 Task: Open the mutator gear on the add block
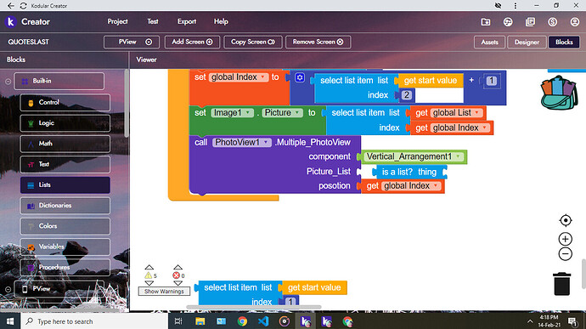click(x=300, y=78)
